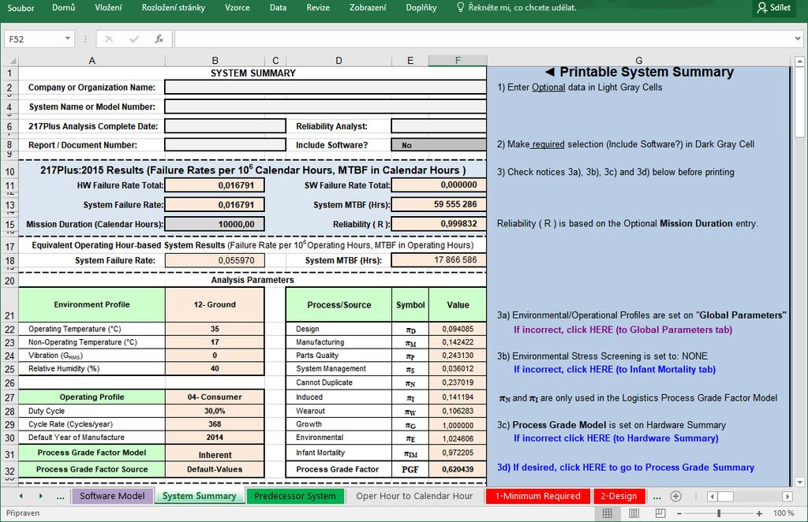The width and height of the screenshot is (808, 522).
Task: Click horizontal scrollbar left arrow
Action: click(x=713, y=496)
